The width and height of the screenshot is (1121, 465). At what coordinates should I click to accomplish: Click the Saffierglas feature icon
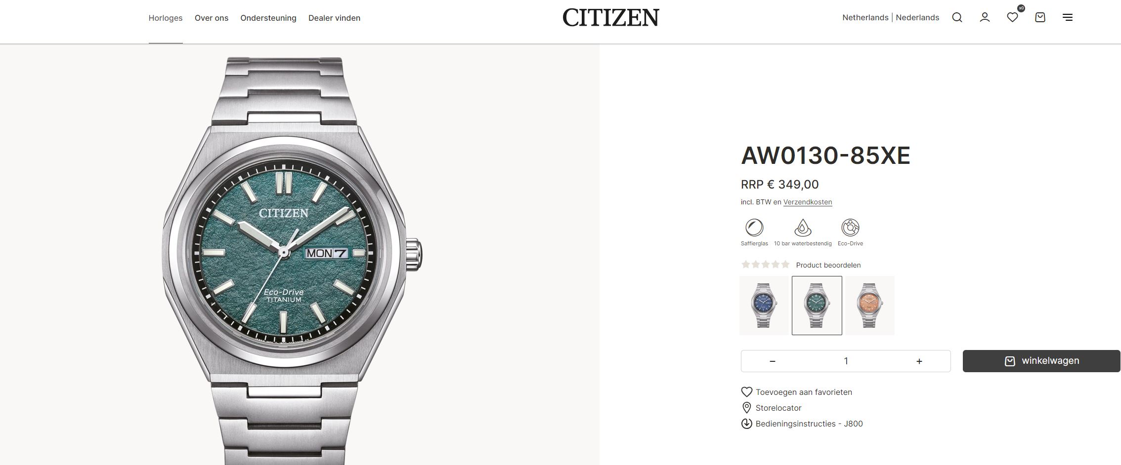coord(754,228)
